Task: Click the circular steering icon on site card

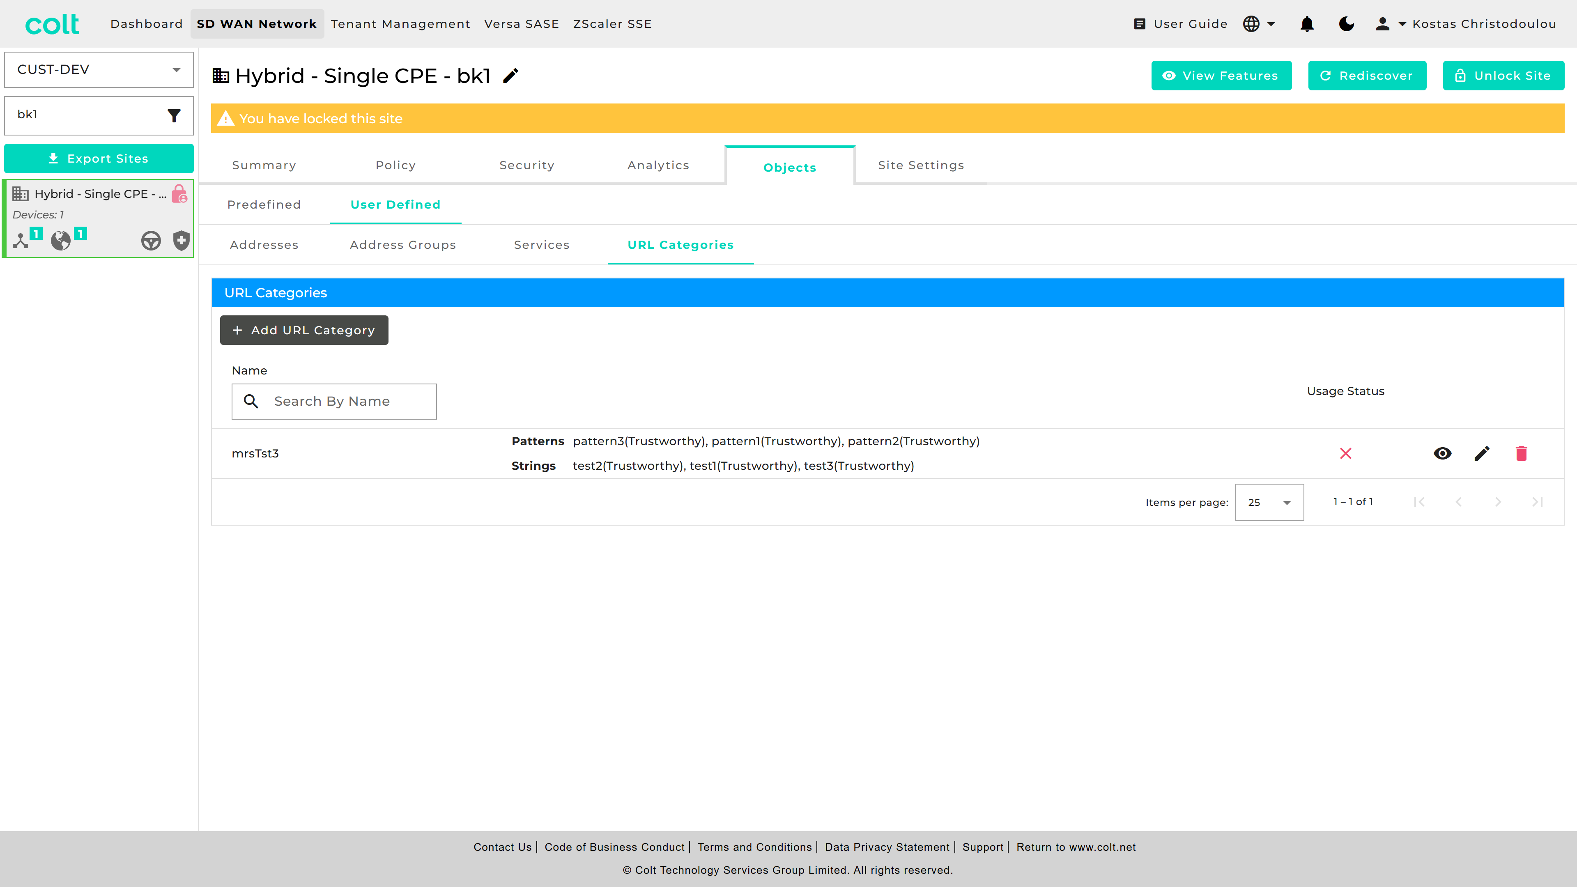Action: pos(151,241)
